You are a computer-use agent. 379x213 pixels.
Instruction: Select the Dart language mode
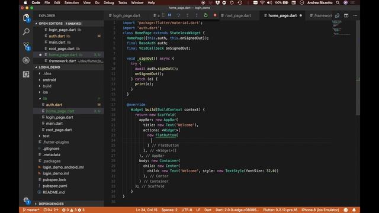click(x=208, y=210)
